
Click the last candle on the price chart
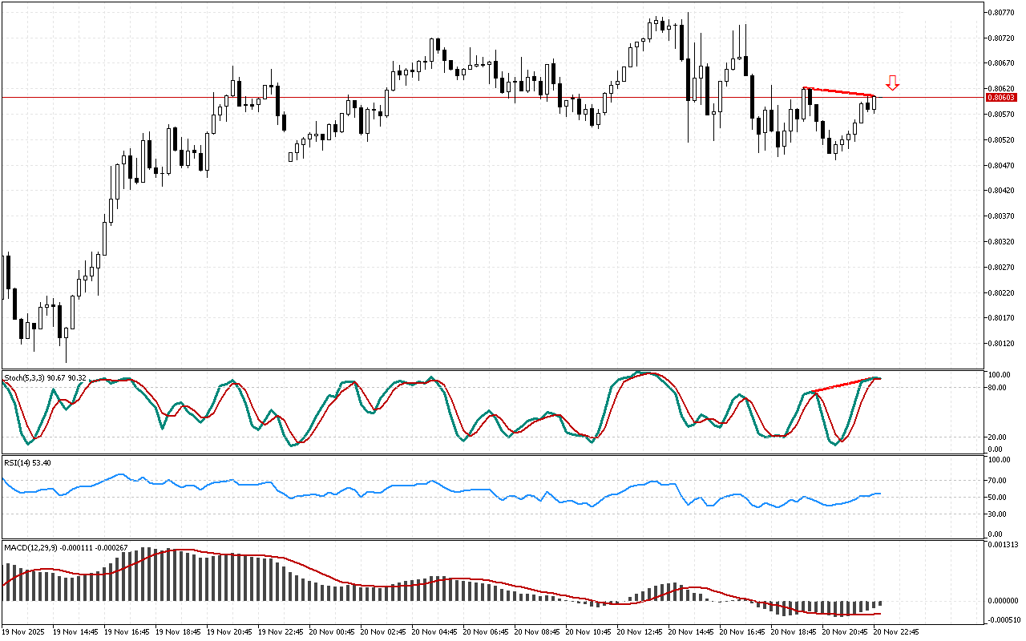875,103
